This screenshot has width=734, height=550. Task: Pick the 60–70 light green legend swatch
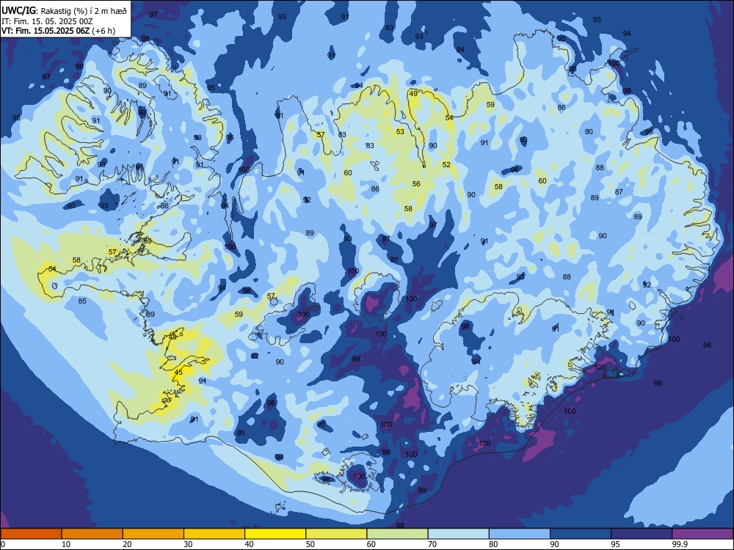[x=397, y=534]
